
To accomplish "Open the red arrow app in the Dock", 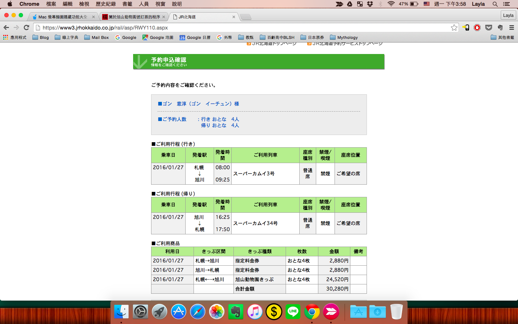I will [x=331, y=312].
